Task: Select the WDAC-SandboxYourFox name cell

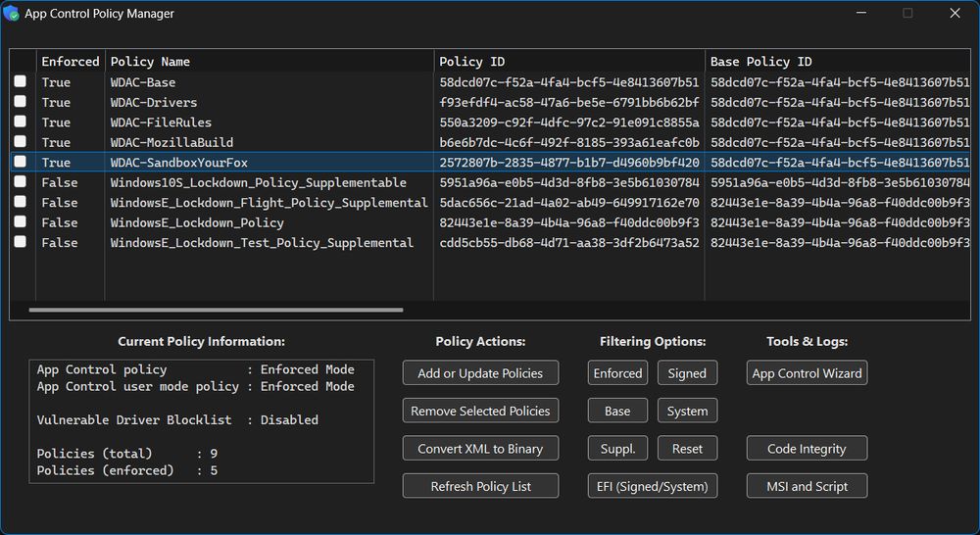Action: coord(179,162)
